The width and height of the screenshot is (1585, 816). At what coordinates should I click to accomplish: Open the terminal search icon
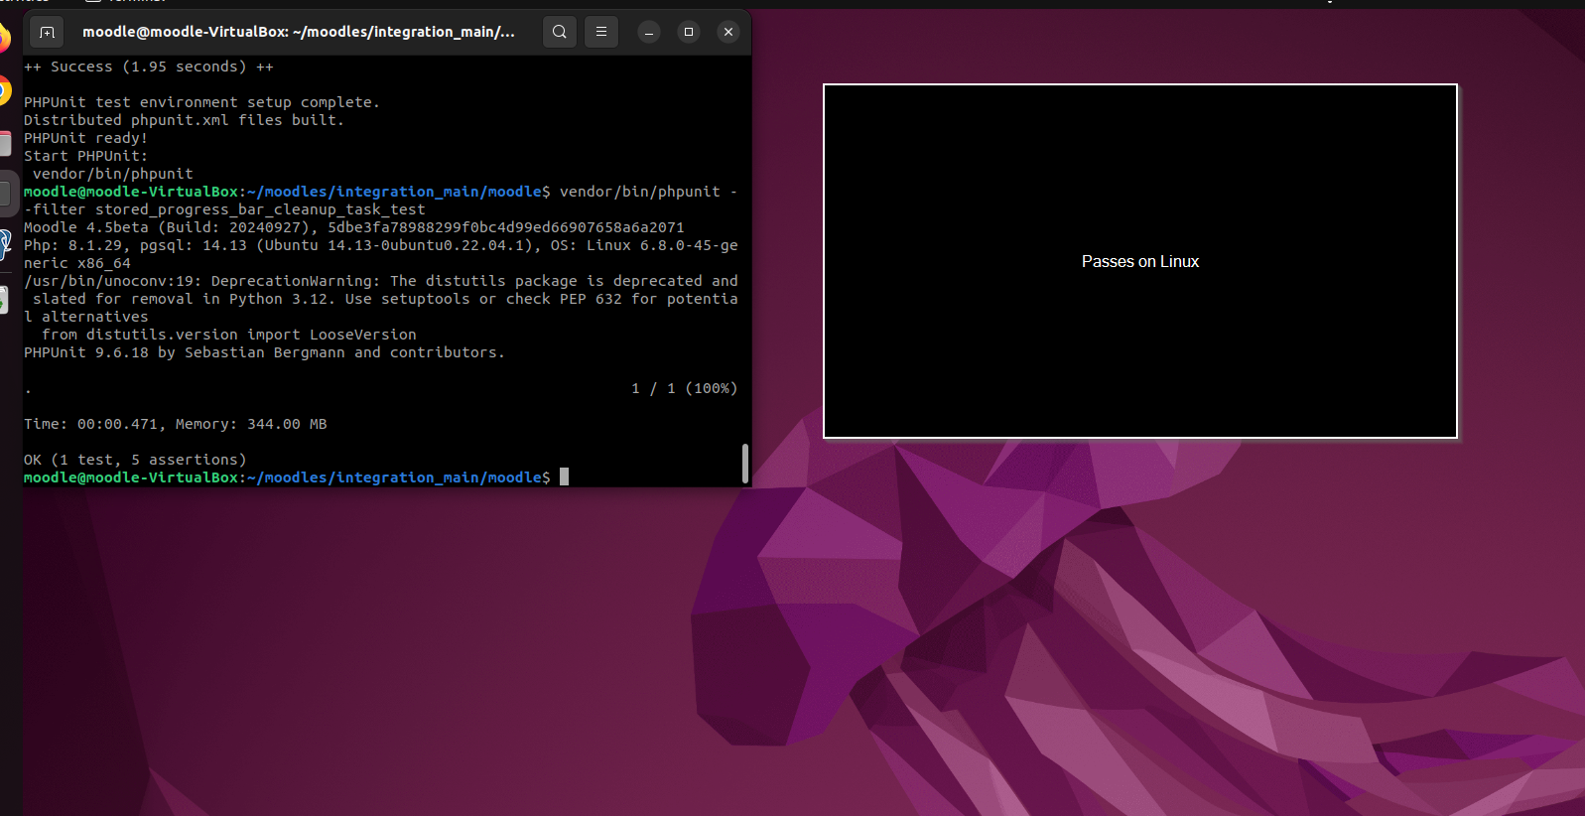(x=560, y=32)
